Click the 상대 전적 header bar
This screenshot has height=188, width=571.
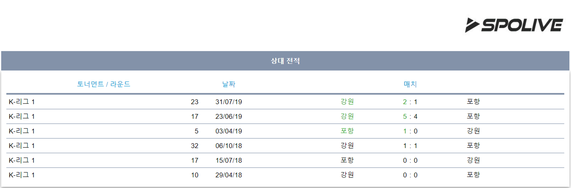pos(285,61)
